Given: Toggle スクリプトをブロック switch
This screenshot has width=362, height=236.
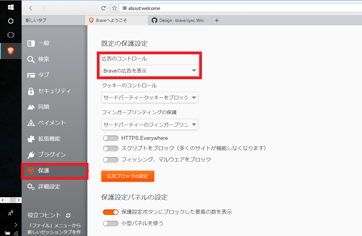Looking at the screenshot, I should click(x=110, y=148).
